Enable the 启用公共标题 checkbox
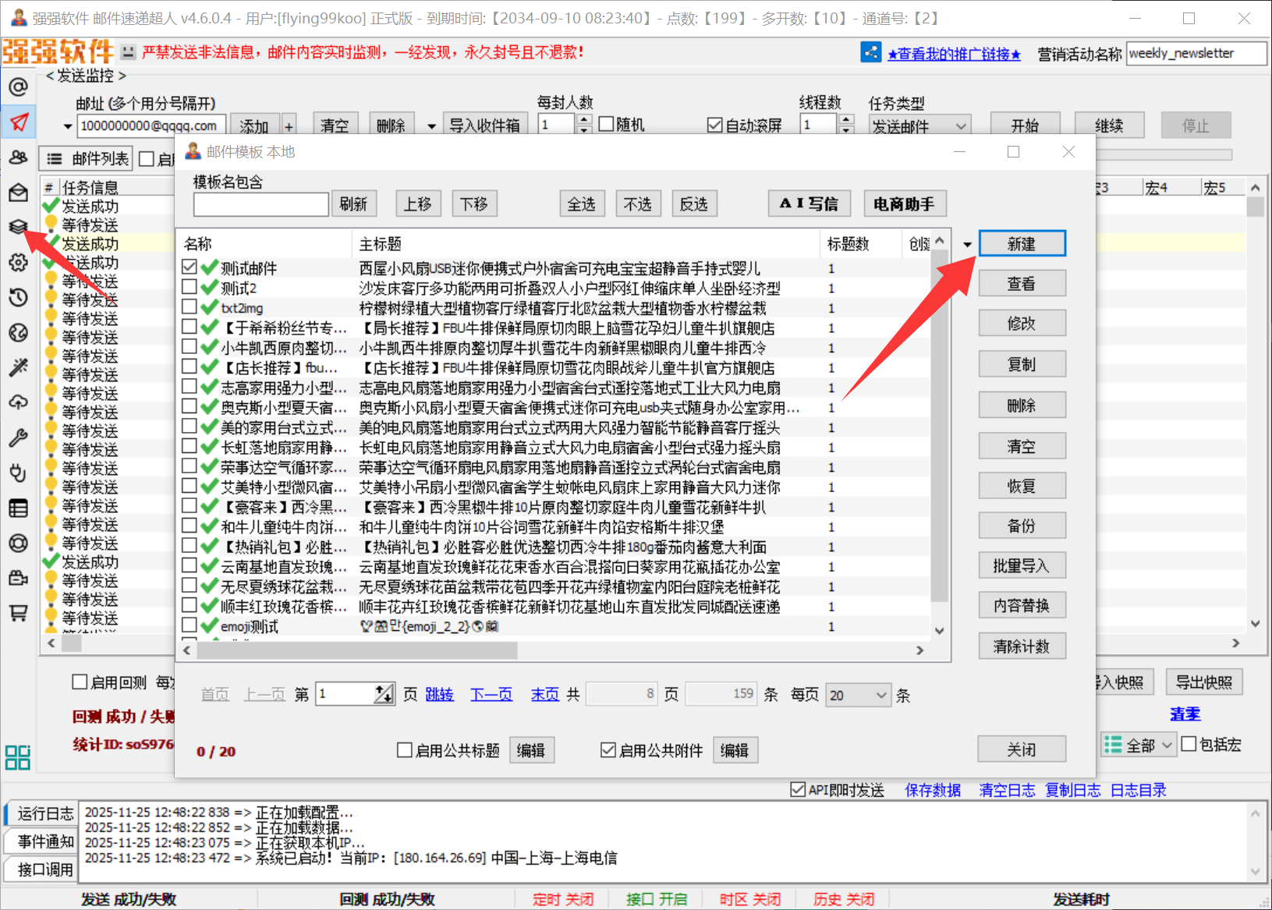Viewport: 1272px width, 910px height. (405, 750)
